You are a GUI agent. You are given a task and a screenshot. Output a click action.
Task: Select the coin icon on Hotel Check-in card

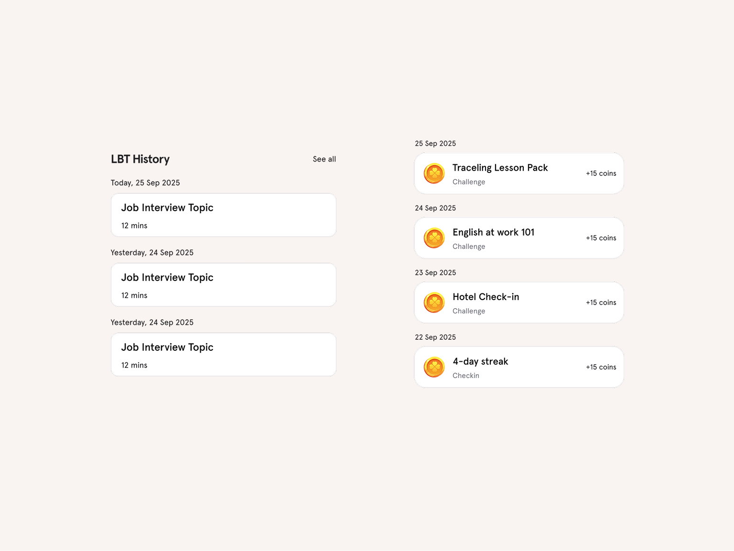(x=434, y=303)
